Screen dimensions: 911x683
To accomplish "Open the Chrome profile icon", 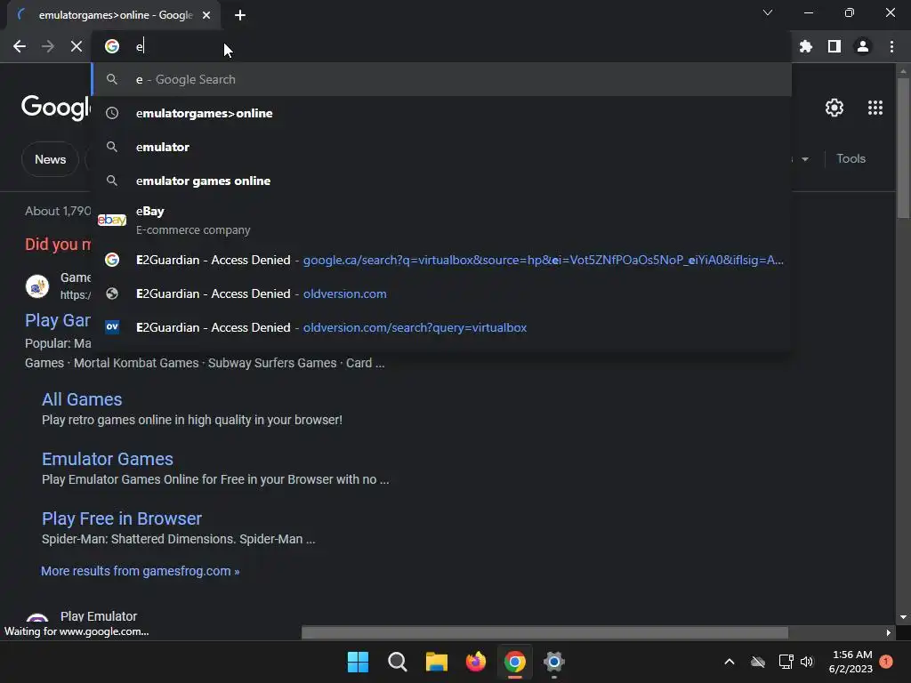I will click(863, 46).
